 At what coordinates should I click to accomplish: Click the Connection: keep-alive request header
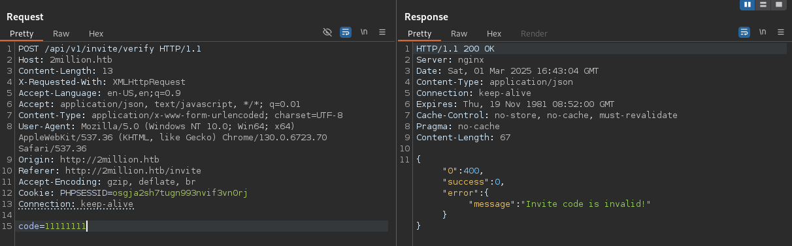coord(76,204)
